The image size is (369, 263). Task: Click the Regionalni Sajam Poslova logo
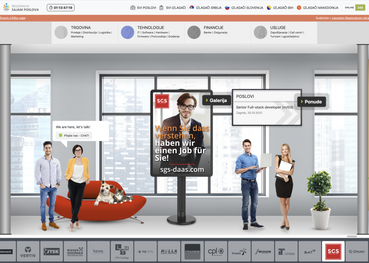click(21, 8)
